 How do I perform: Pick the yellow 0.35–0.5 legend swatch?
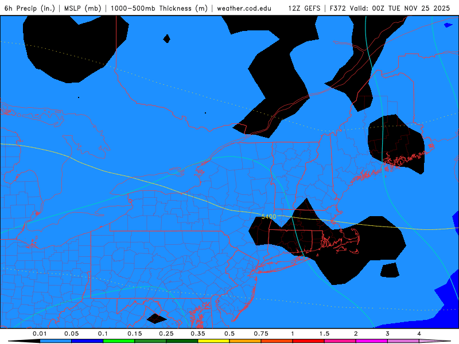[x=213, y=341]
